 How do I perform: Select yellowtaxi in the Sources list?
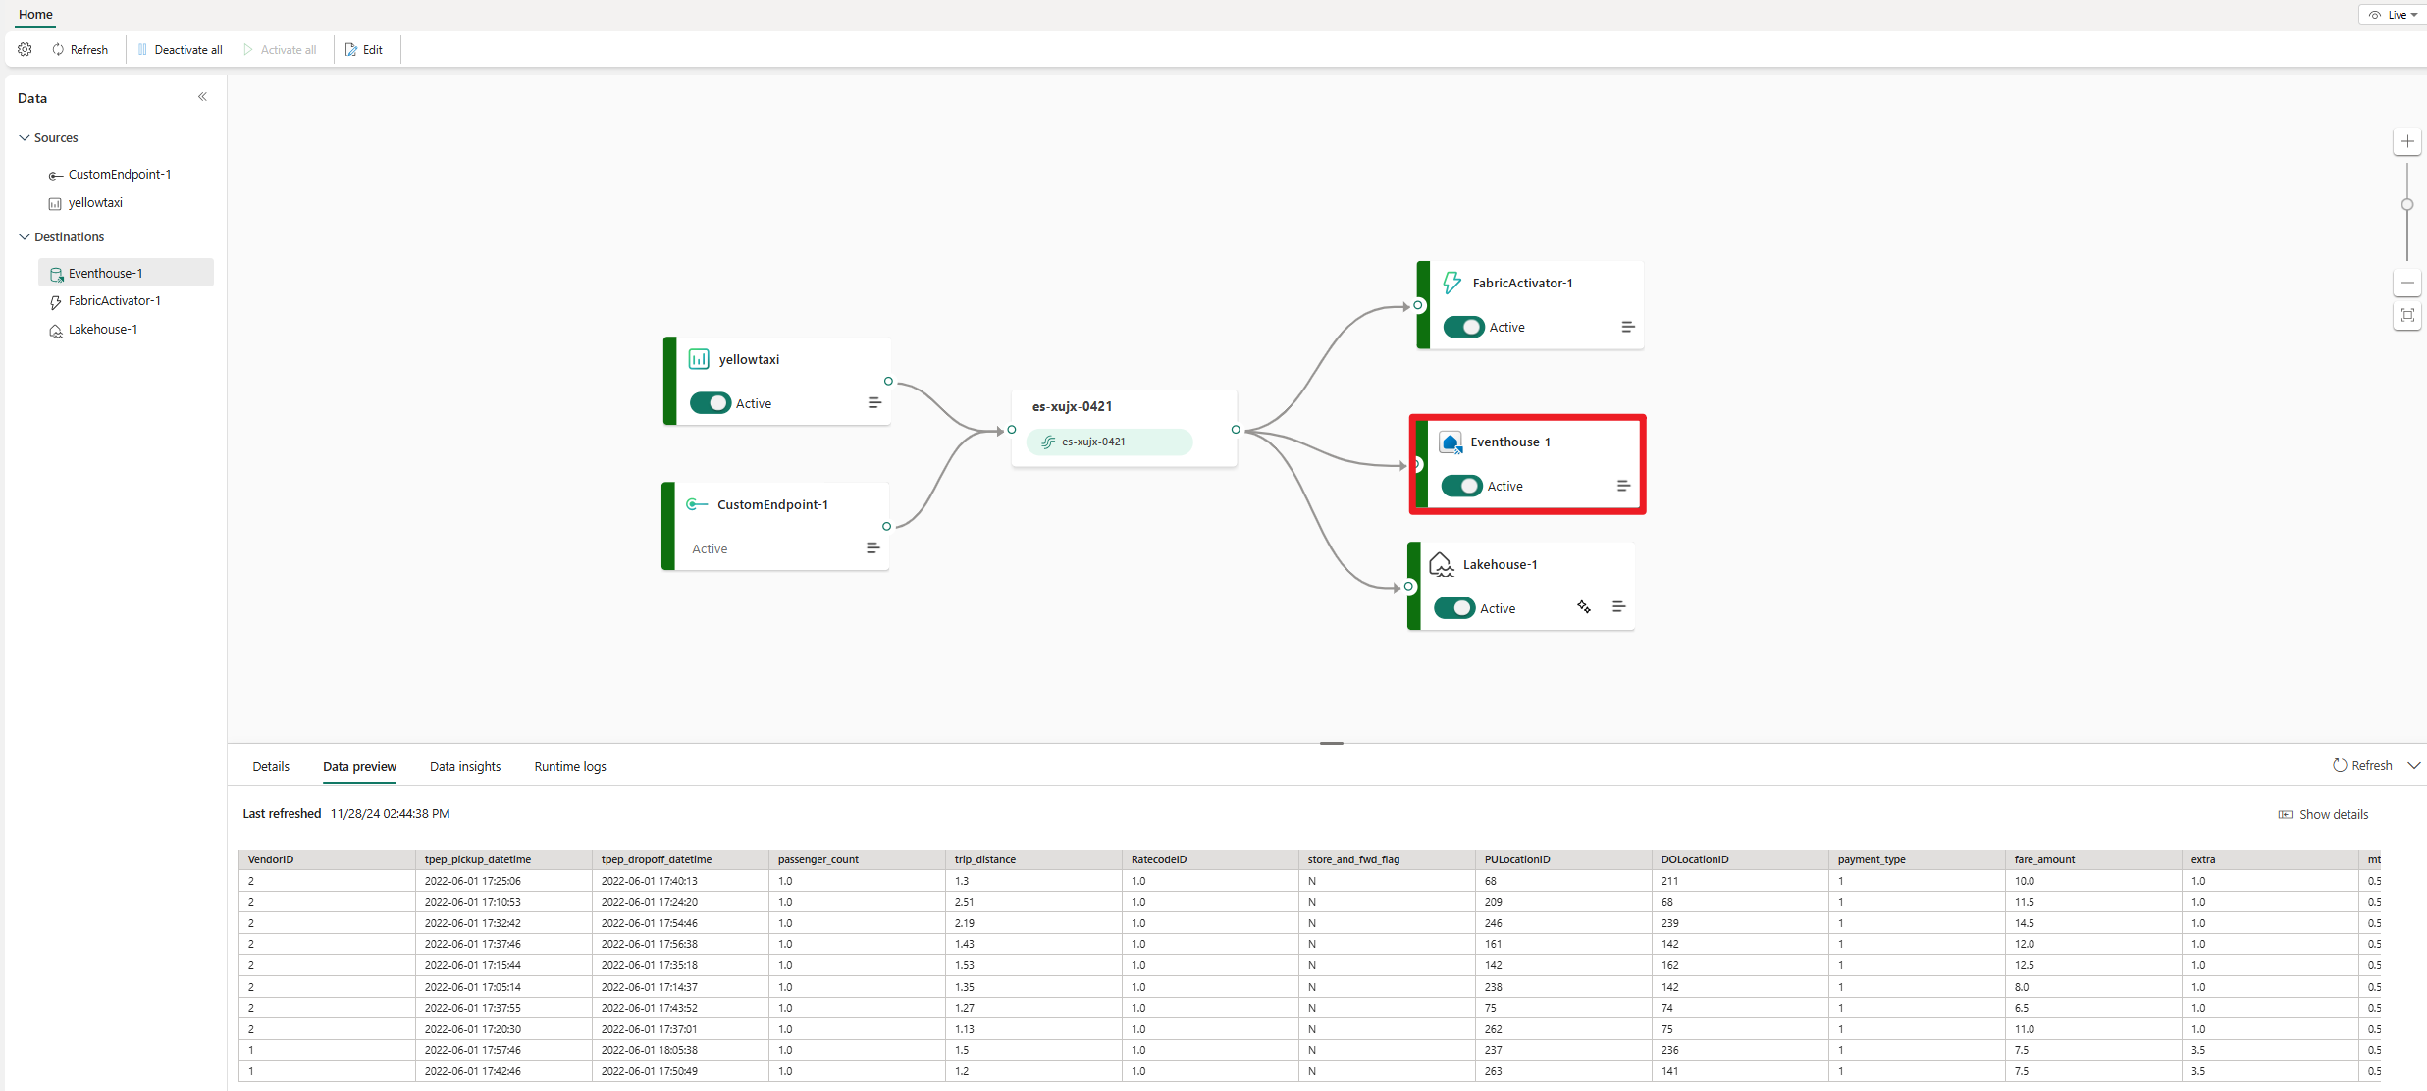coord(95,202)
